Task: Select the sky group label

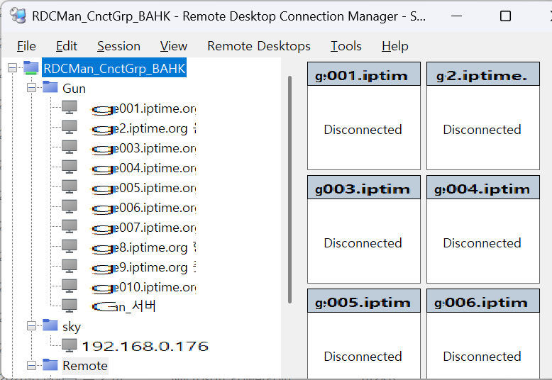Action: 72,327
